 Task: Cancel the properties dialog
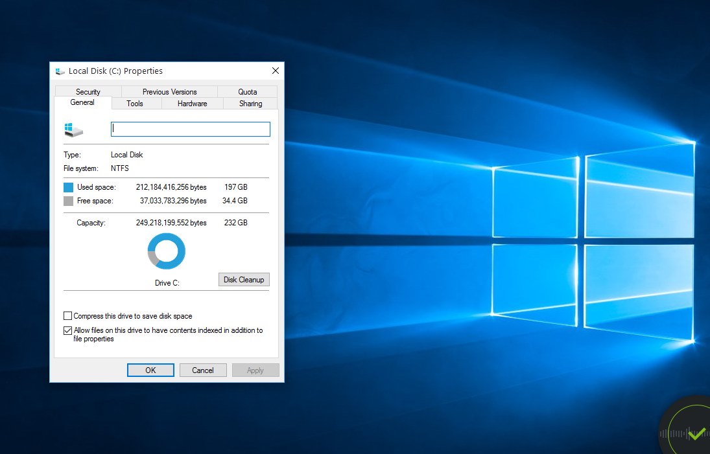[x=203, y=370]
